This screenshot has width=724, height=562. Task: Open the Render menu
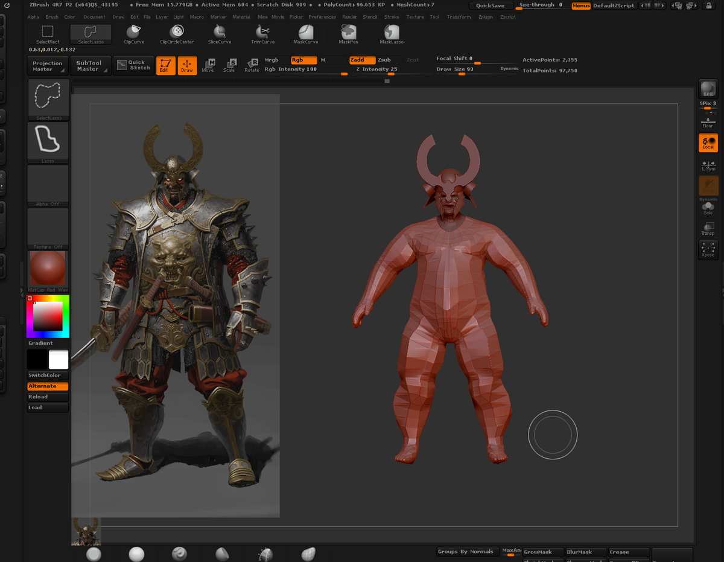coord(350,17)
